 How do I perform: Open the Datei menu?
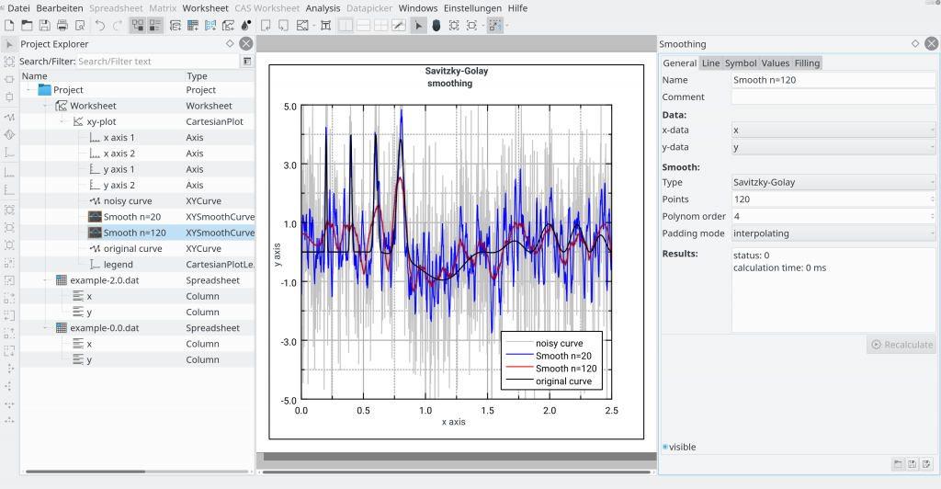pos(18,8)
